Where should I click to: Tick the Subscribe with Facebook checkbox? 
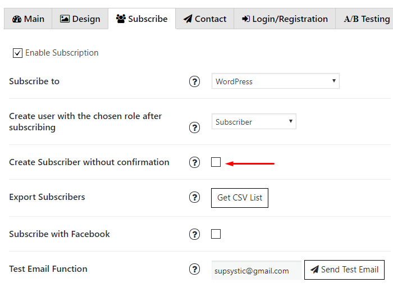[x=216, y=234]
